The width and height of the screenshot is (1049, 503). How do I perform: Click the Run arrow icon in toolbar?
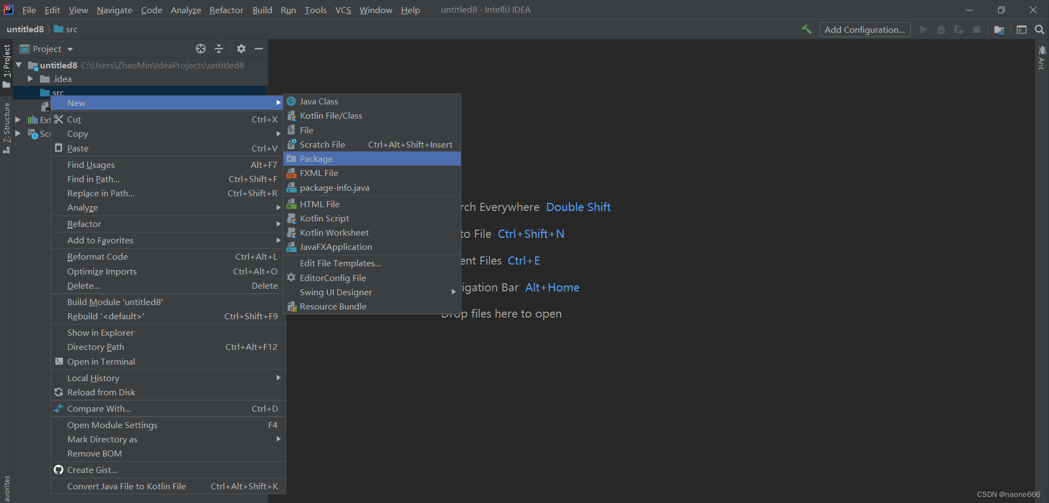924,30
